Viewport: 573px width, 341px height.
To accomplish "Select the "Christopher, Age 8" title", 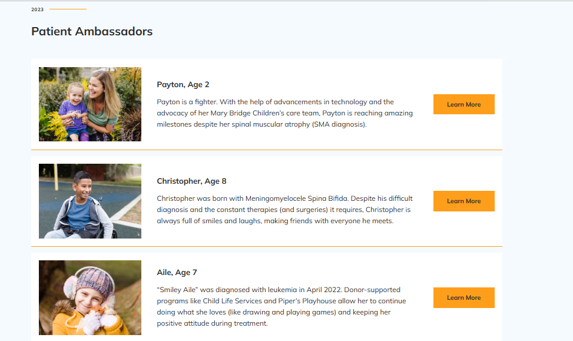I will (191, 181).
